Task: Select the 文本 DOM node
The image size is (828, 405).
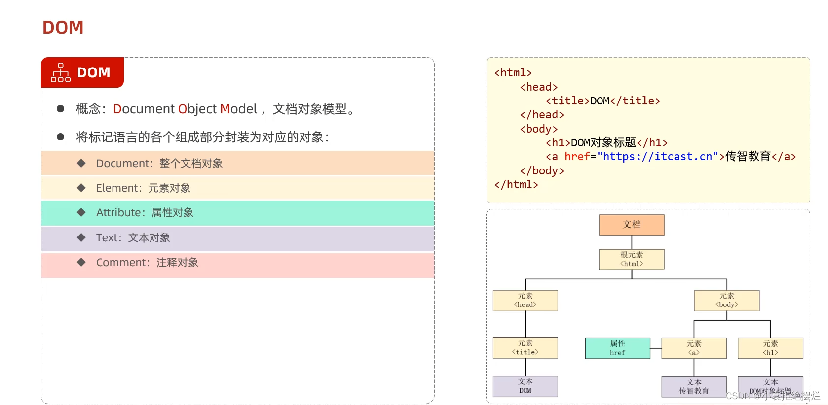Action: point(525,386)
